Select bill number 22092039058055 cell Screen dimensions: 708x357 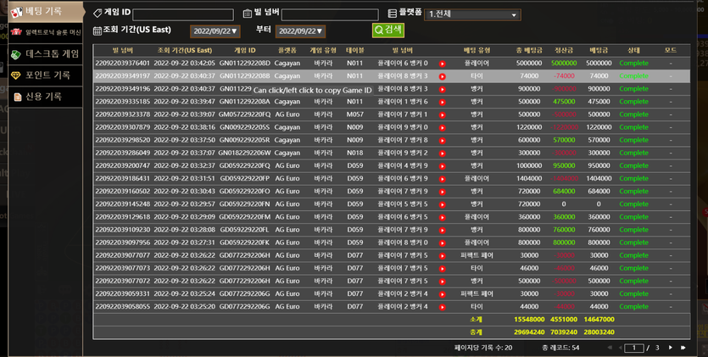123,306
